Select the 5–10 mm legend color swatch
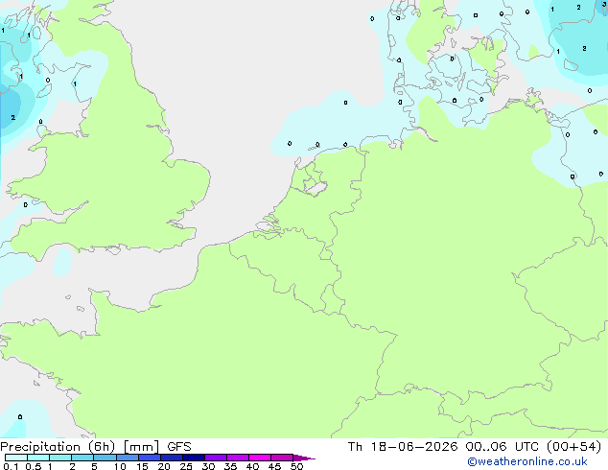The image size is (608, 470). click(x=105, y=458)
